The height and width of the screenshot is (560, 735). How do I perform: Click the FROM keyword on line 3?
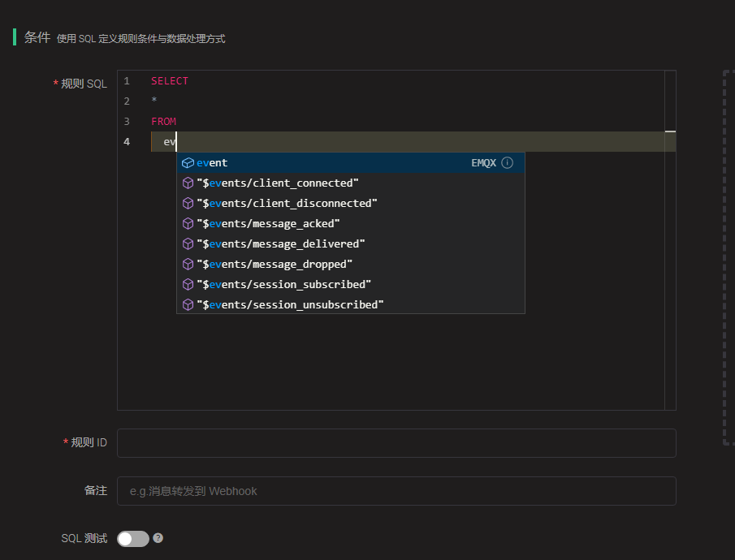coord(163,122)
